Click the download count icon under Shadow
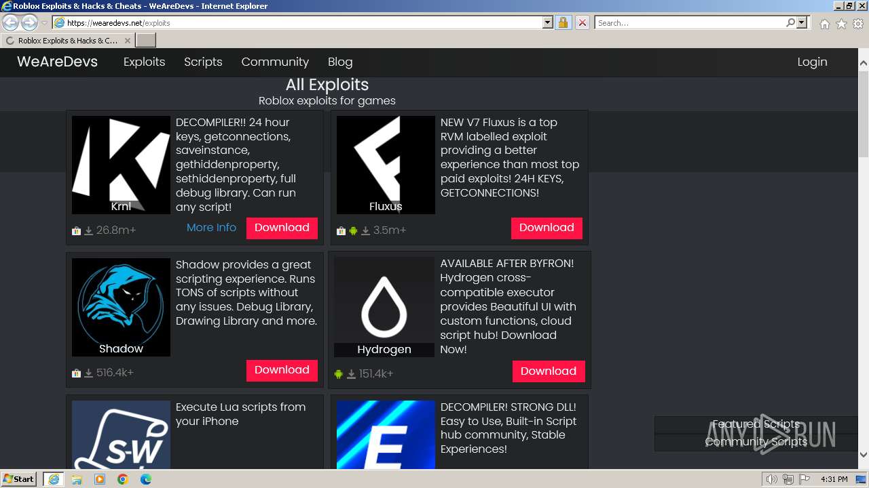Viewport: 869px width, 488px height. [x=88, y=373]
